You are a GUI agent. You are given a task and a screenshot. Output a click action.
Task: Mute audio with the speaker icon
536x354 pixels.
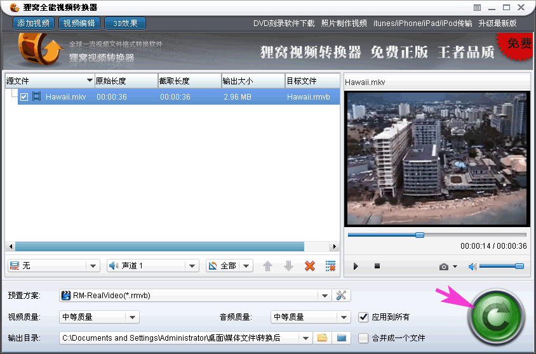(472, 266)
